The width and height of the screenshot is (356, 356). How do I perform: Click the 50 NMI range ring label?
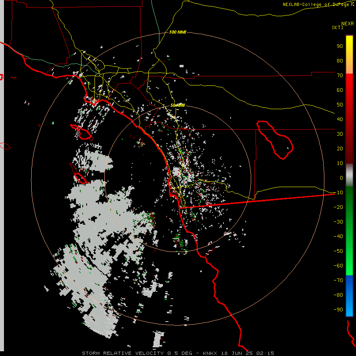pyautogui.click(x=178, y=105)
